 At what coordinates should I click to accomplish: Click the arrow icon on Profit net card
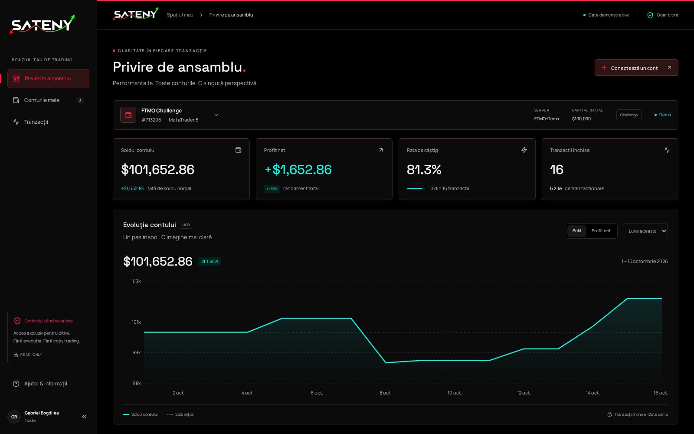tap(381, 150)
